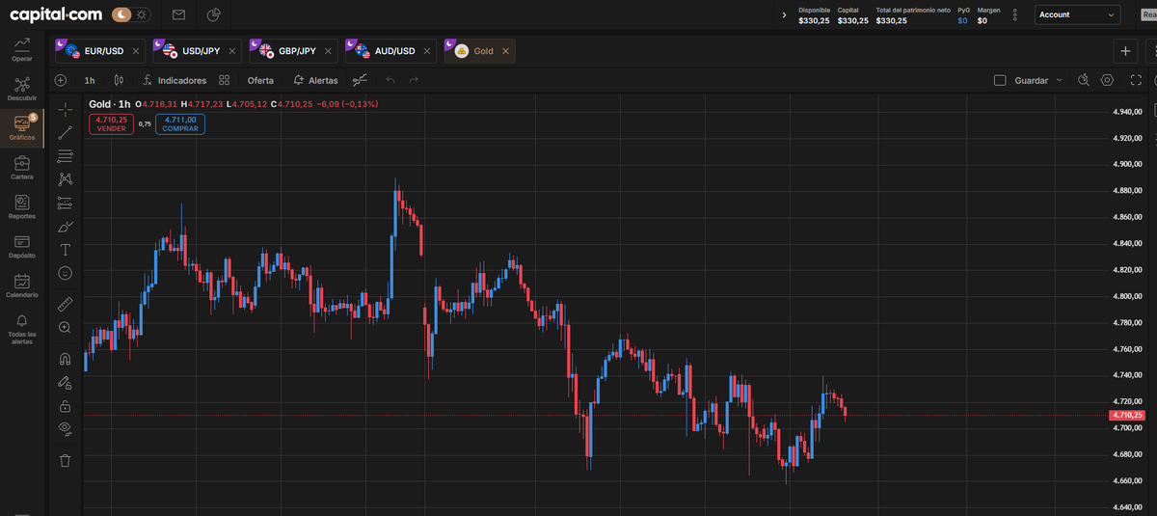Toggle stay-in-drawing-mode pencil lock
1157x516 pixels.
click(65, 382)
